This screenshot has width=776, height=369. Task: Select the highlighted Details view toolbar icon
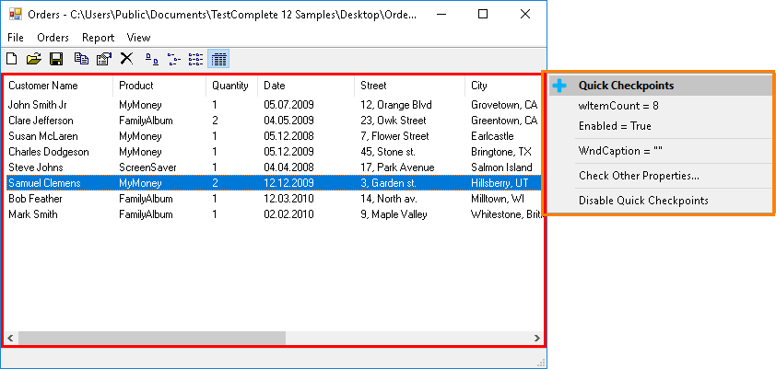[218, 60]
